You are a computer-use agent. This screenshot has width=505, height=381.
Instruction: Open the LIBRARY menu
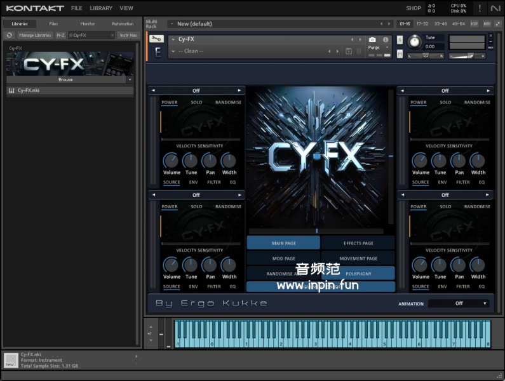click(x=101, y=8)
